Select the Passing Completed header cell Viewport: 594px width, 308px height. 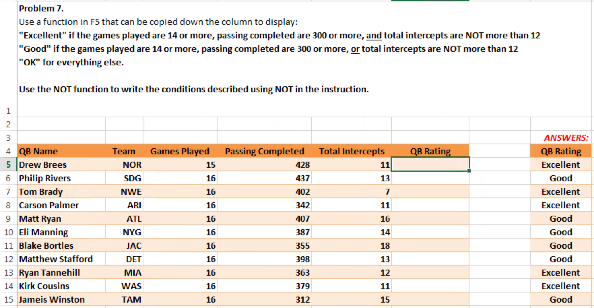265,151
